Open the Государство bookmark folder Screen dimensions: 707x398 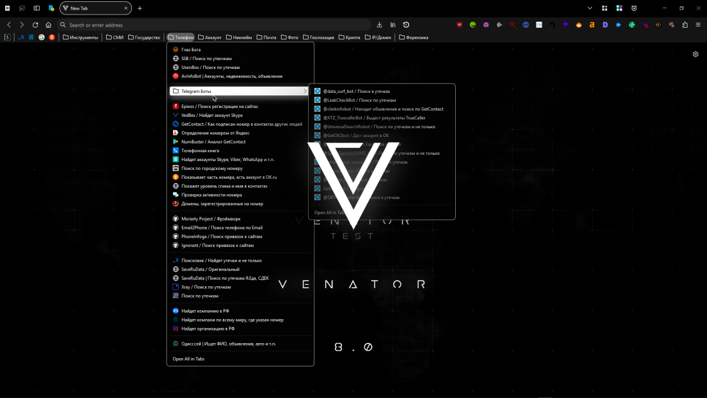click(x=145, y=37)
